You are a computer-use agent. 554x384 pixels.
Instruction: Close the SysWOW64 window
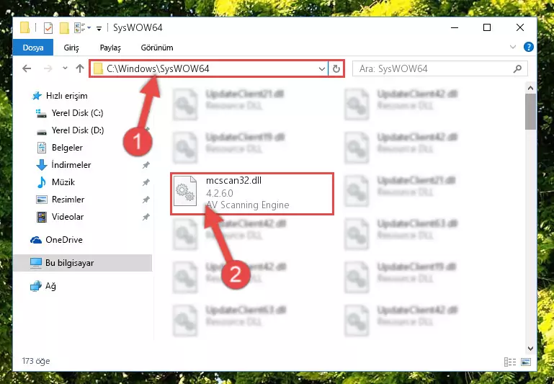pyautogui.click(x=519, y=27)
